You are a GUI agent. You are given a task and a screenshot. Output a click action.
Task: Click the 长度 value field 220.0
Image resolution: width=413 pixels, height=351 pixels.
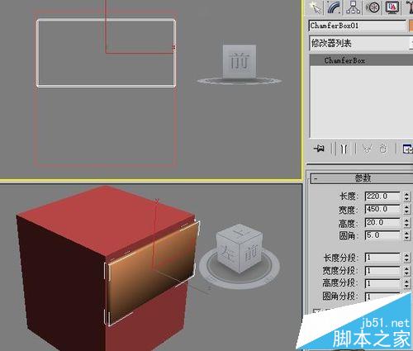[x=382, y=197]
